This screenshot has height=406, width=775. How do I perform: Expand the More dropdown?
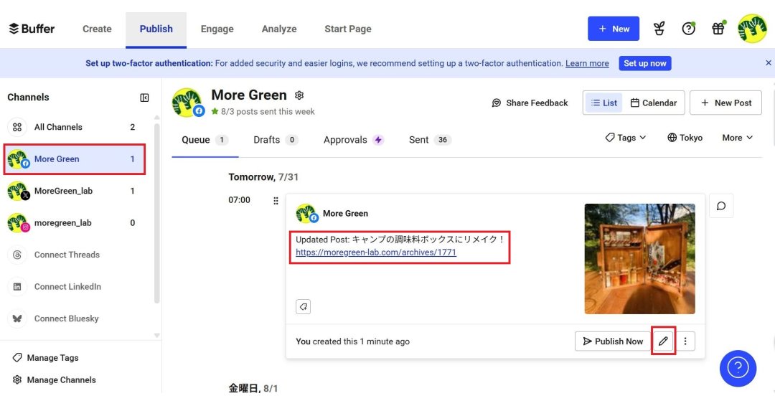click(x=737, y=137)
